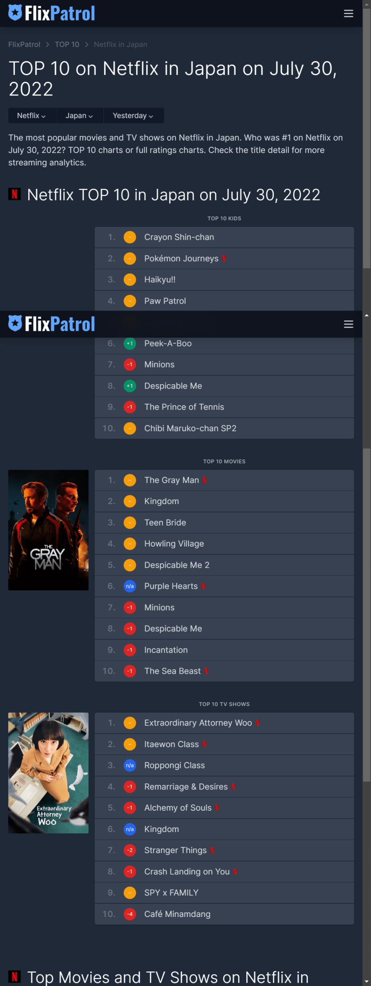This screenshot has height=986, width=371.
Task: Open the Extraordinary Attorney Woo title link
Action: coord(198,723)
